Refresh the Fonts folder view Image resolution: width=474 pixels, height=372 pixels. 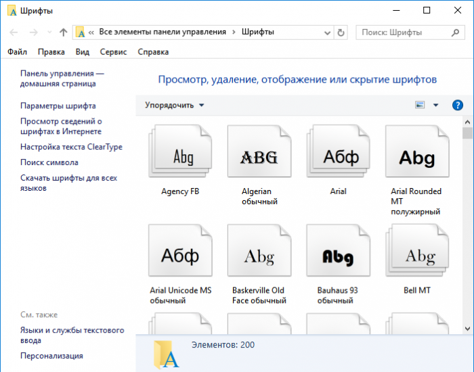click(341, 32)
